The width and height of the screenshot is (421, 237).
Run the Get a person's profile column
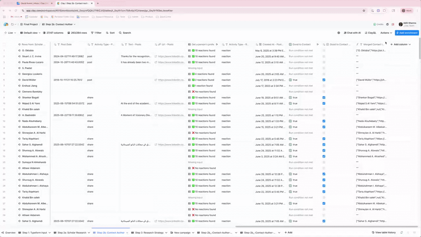tap(217, 44)
